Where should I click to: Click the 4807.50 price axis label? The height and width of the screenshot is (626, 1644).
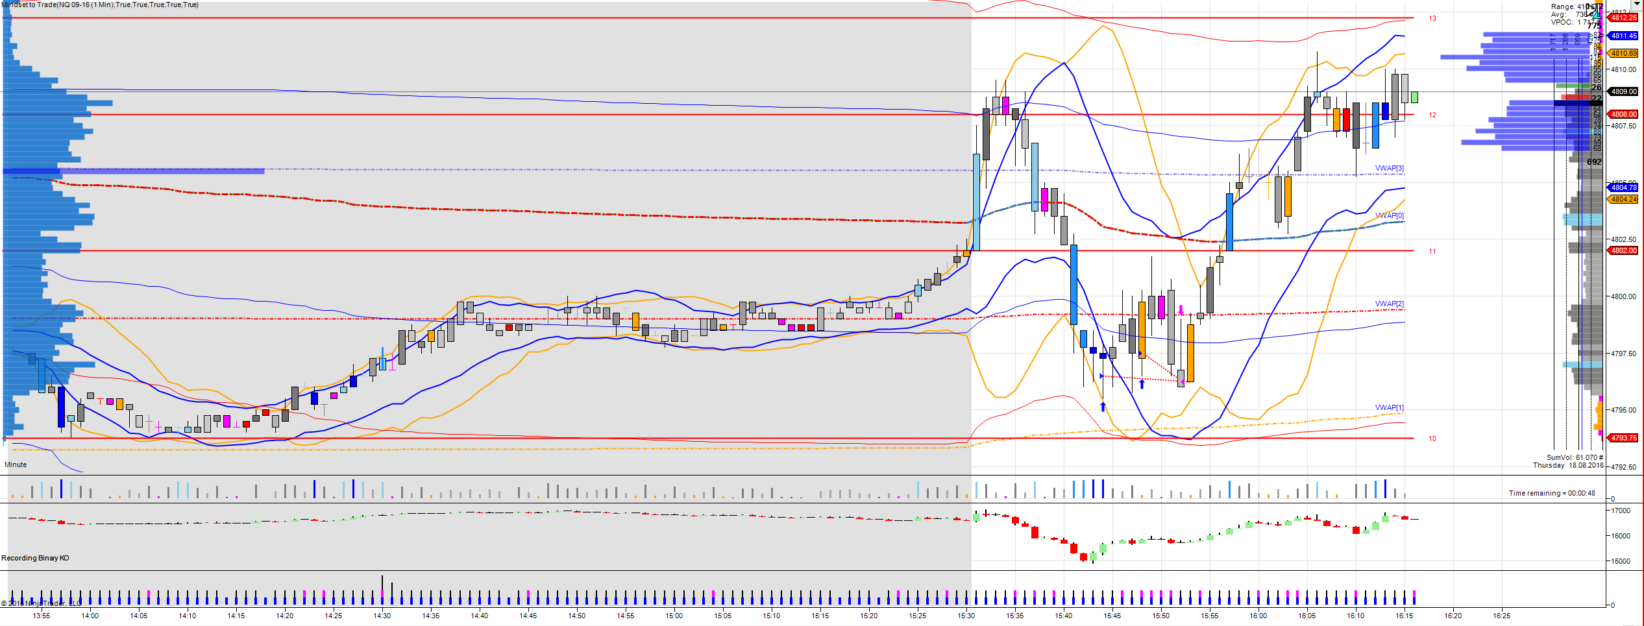point(1623,126)
